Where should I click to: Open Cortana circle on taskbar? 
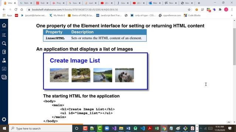(x=77, y=128)
